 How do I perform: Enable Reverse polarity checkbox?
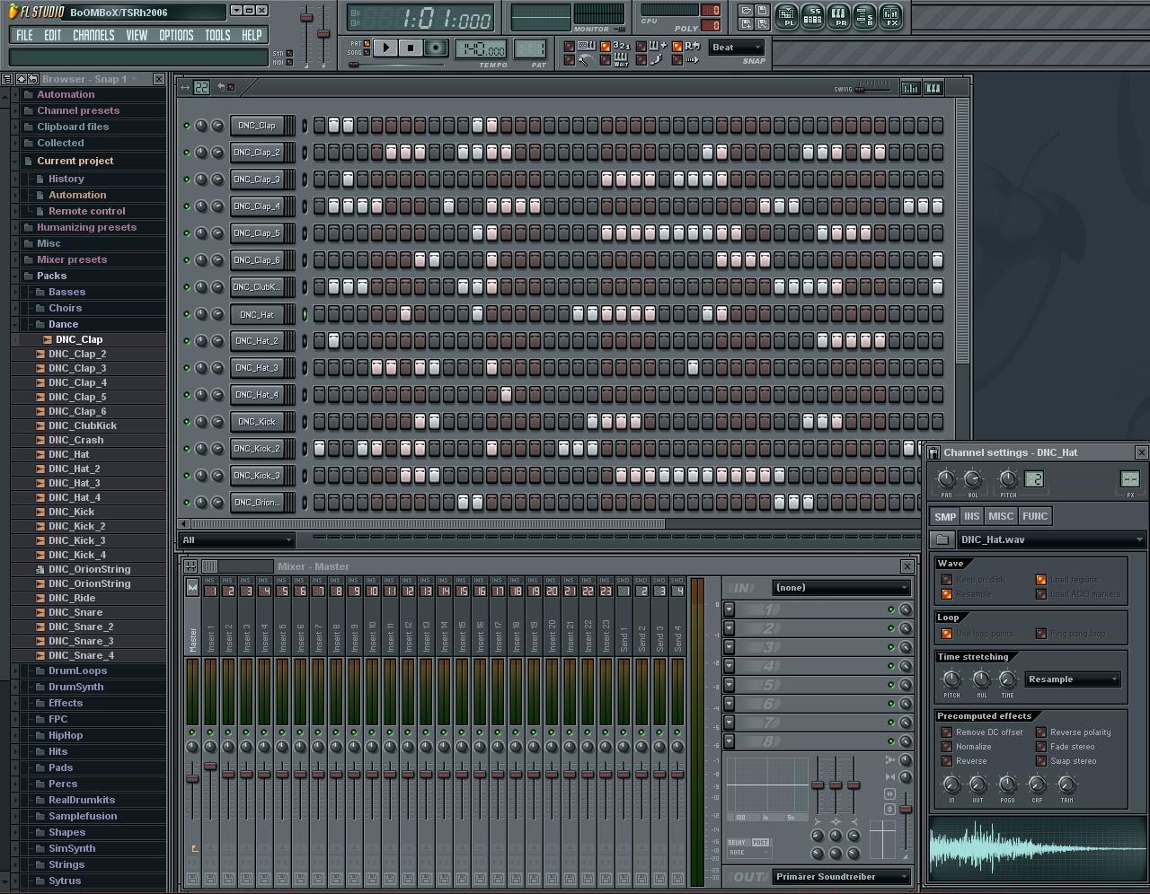pos(1041,732)
